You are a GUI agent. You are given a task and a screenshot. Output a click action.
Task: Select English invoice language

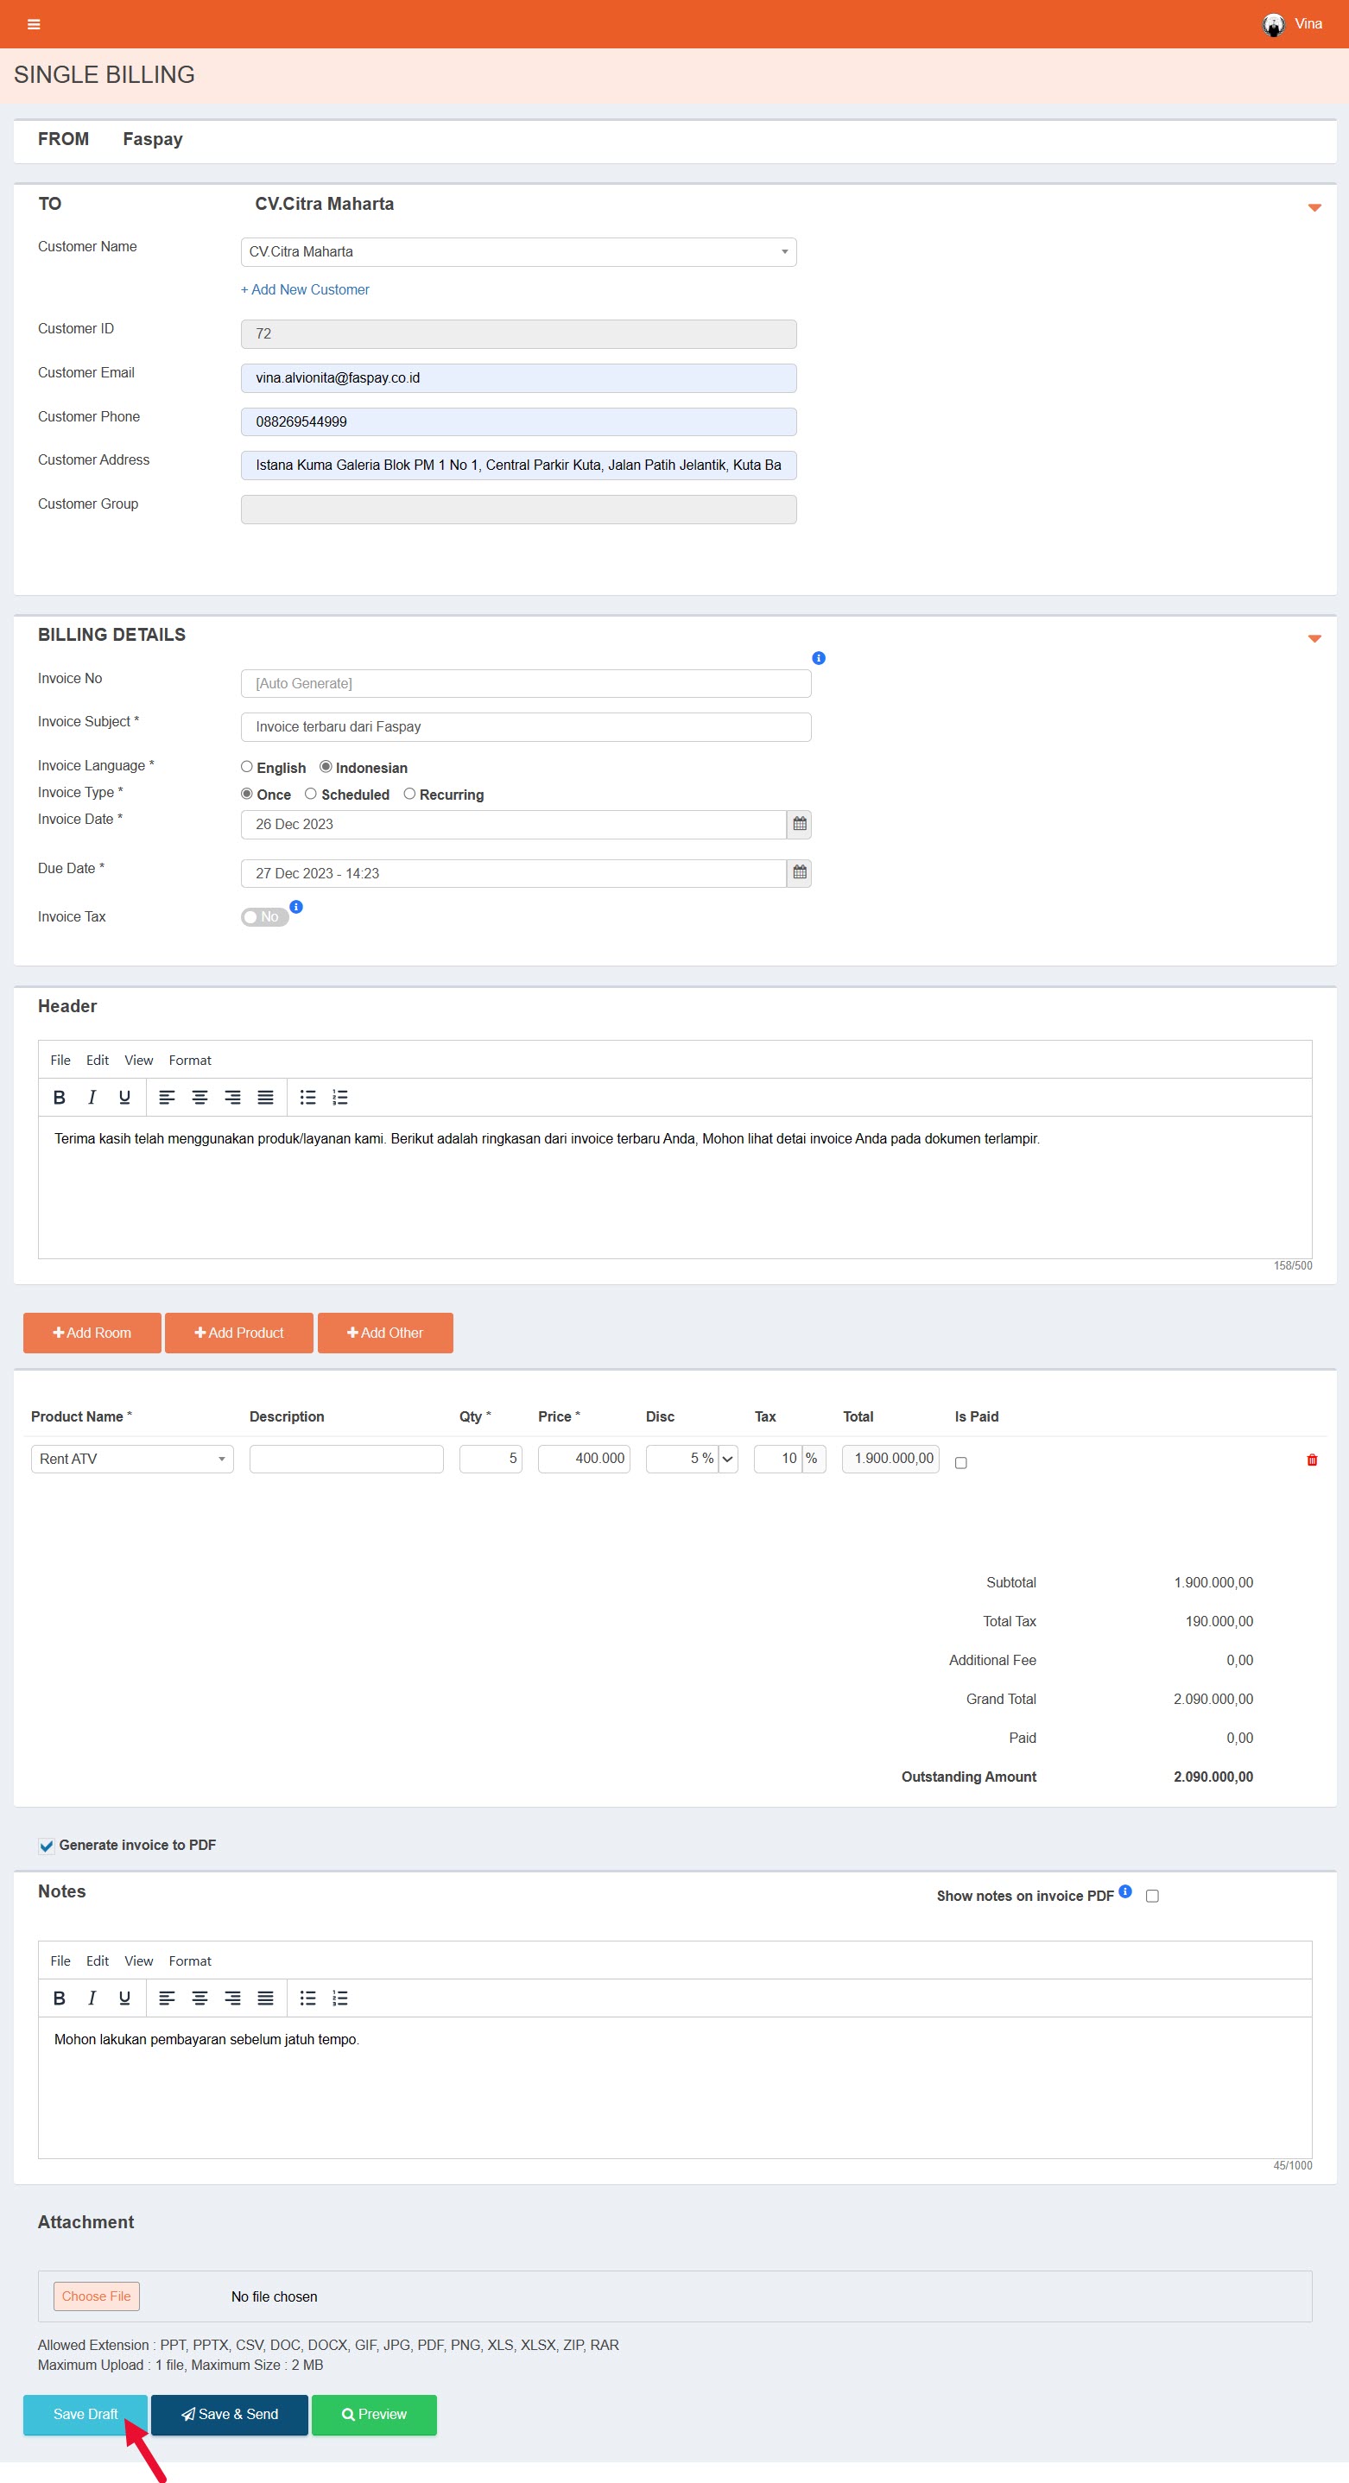[247, 767]
